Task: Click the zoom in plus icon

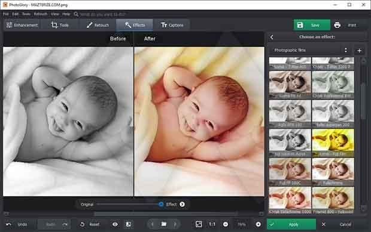Action: (259, 224)
